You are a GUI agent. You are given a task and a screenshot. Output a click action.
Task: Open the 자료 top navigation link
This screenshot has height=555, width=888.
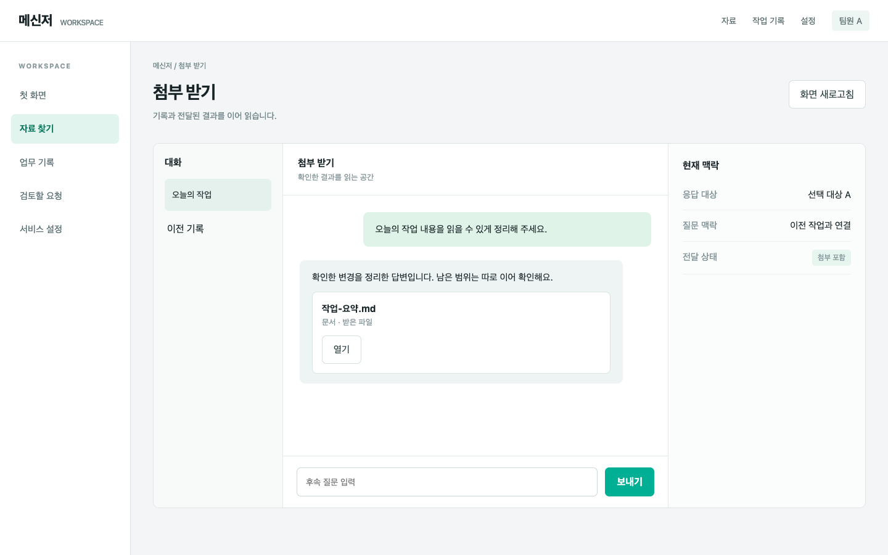point(728,21)
